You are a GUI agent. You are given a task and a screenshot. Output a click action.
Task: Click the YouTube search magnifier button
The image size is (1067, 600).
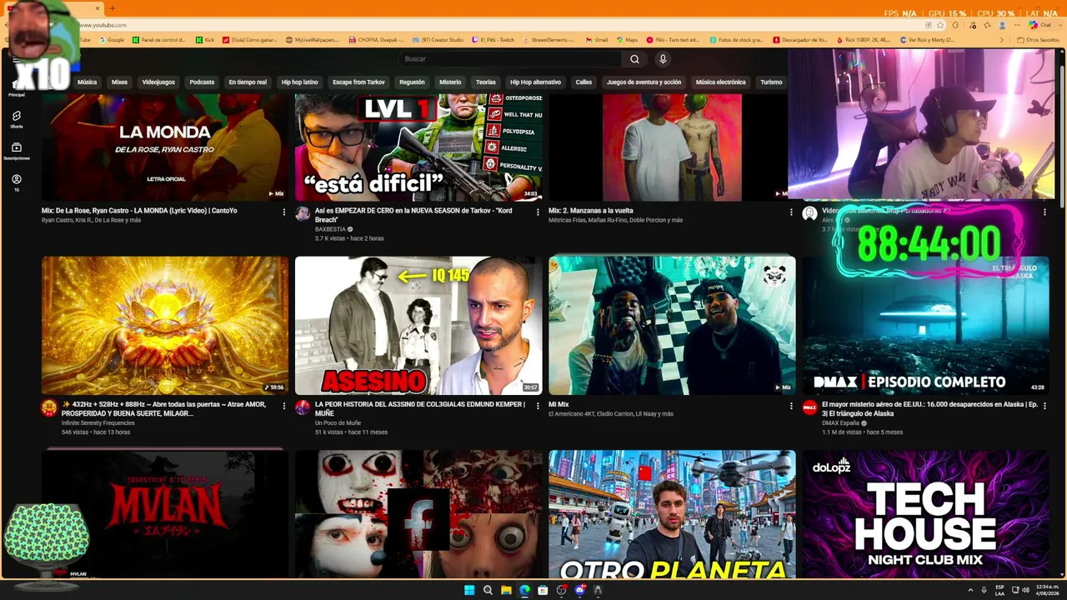pos(634,59)
